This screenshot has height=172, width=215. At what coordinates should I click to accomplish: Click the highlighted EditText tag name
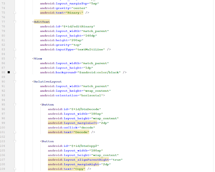42,22
